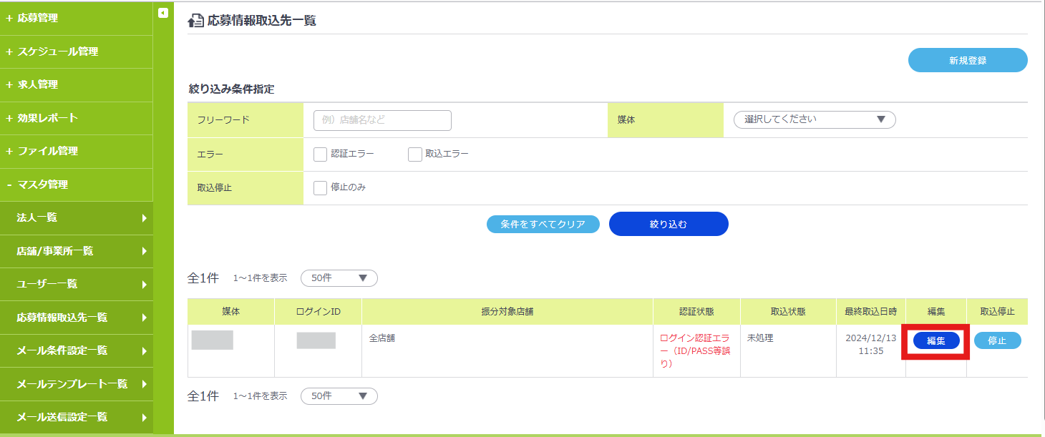Click the page title document icon
Screen dimensions: 1045x437
coord(195,21)
